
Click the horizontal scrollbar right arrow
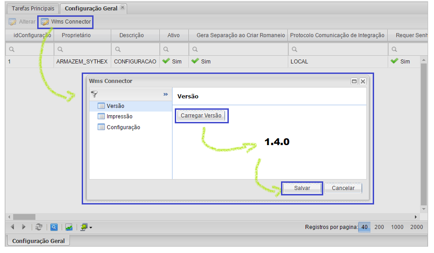(415, 217)
